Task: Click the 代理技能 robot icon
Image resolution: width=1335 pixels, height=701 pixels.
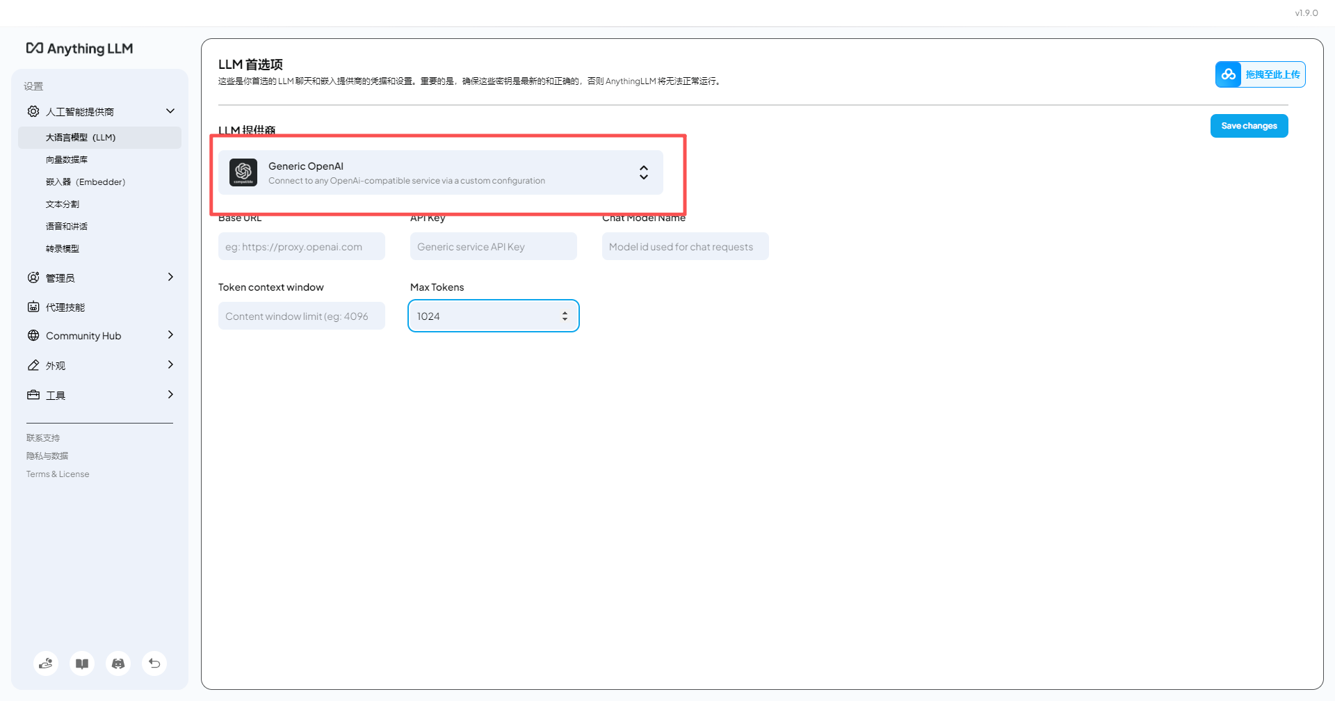Action: (x=33, y=307)
